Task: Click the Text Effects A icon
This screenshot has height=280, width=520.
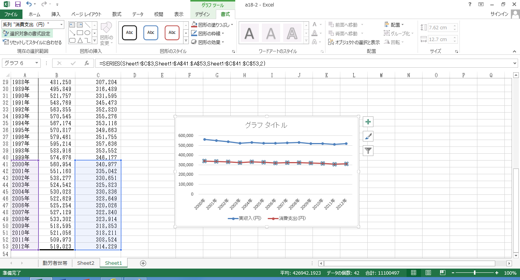Action: tap(314, 42)
